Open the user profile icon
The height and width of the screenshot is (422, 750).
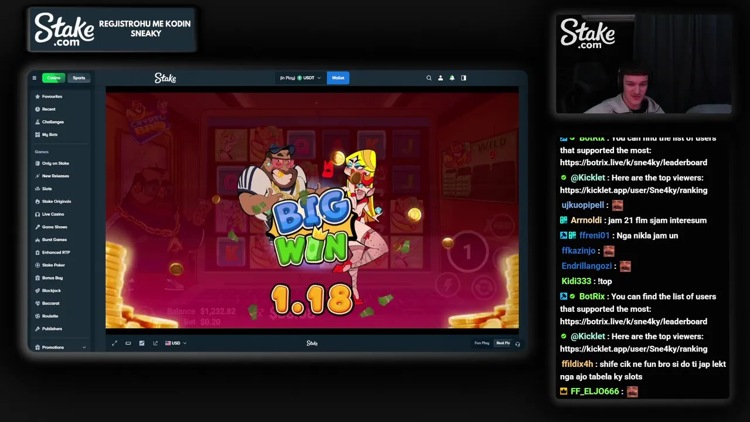coord(441,78)
